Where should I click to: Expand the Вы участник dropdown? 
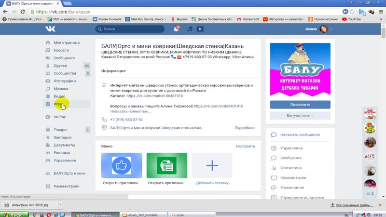pyautogui.click(x=300, y=115)
